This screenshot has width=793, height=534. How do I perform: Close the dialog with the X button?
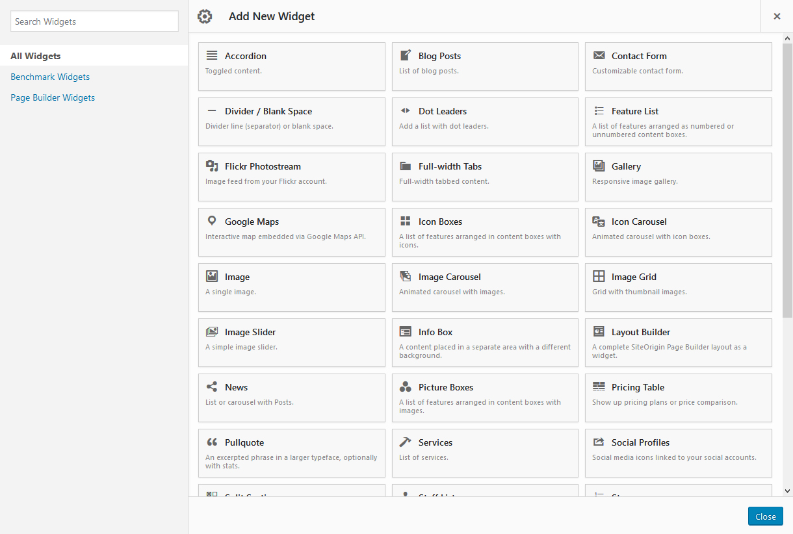click(777, 16)
